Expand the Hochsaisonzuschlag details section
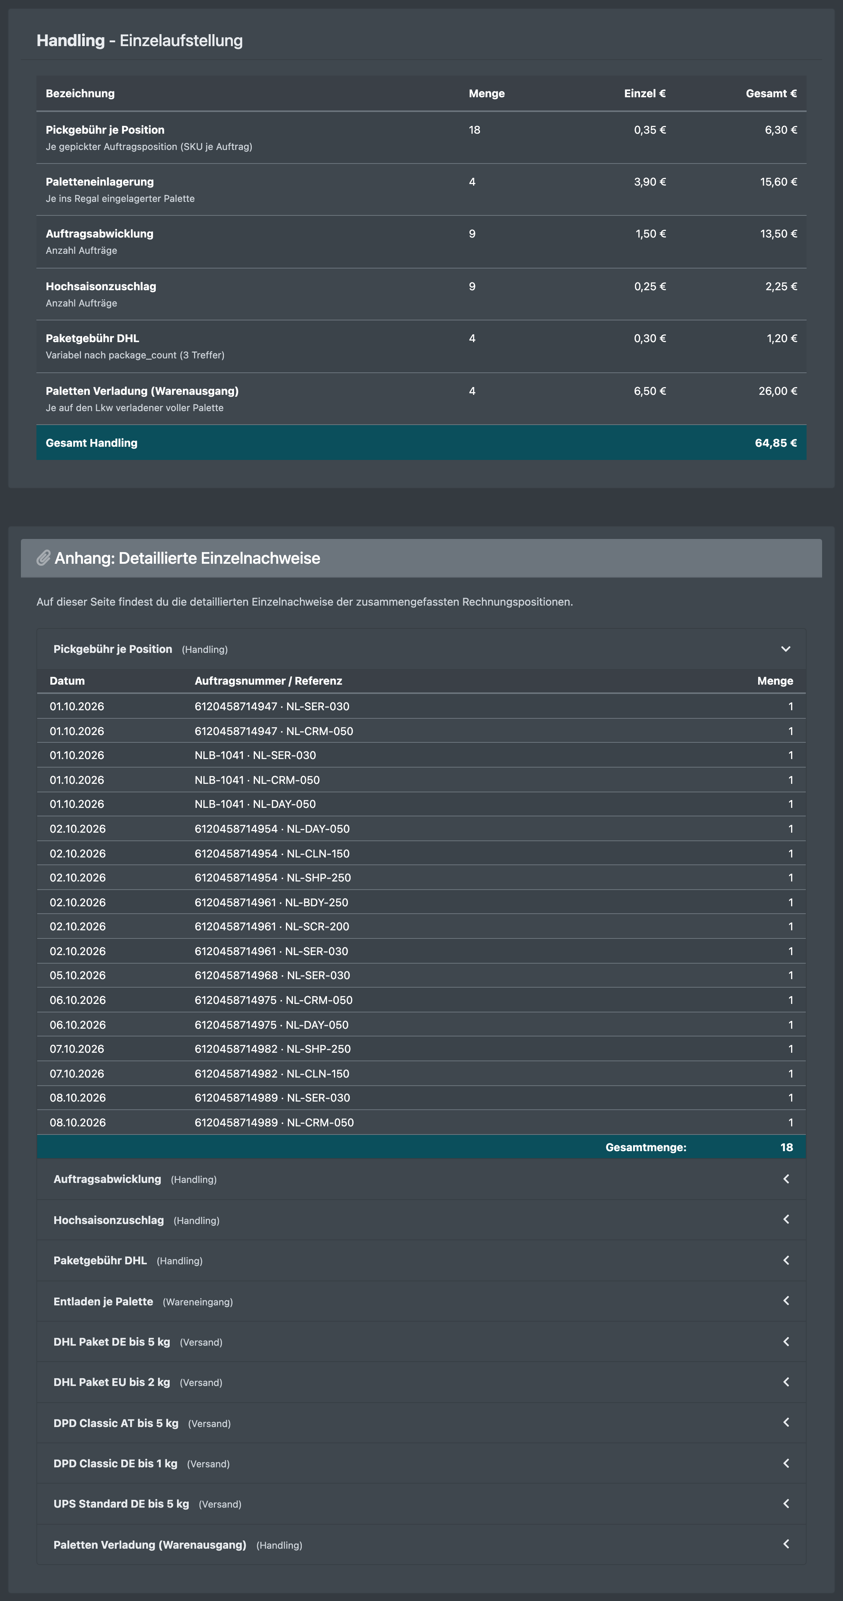843x1601 pixels. [x=421, y=1220]
